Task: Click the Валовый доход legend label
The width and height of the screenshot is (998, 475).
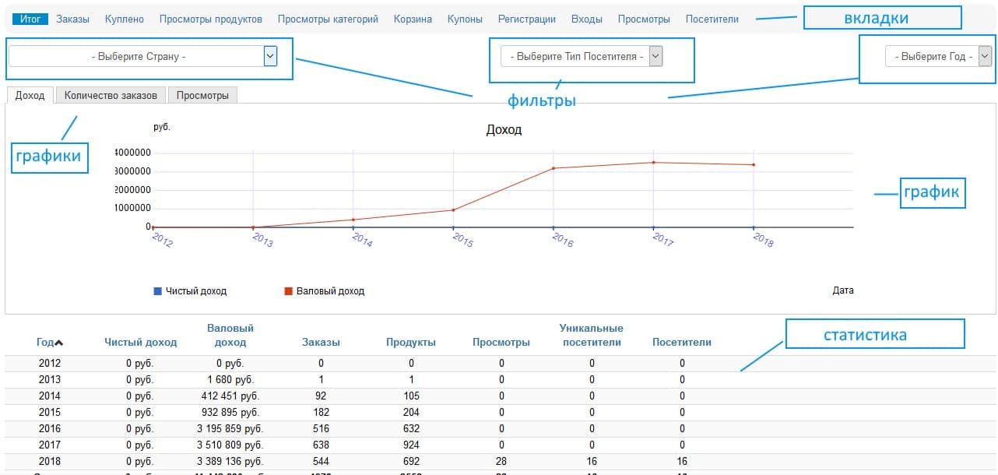Action: tap(330, 290)
